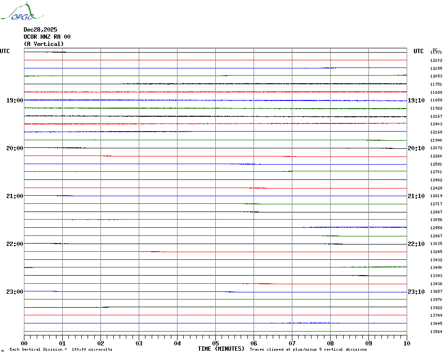
Task: Click the count value 13564 at bottom right
Action: point(436,332)
